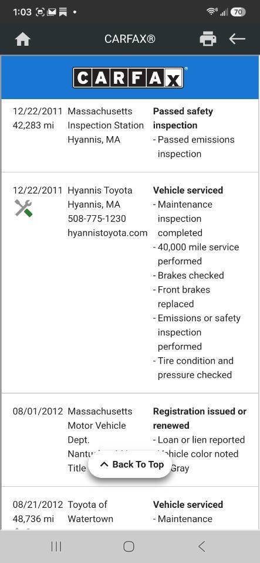This screenshot has height=563, width=260.
Task: Tap Passed safety inspection entry
Action: tap(183, 118)
